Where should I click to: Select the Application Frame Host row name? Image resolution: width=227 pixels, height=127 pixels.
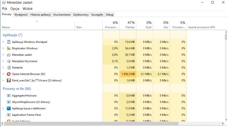click(26, 115)
